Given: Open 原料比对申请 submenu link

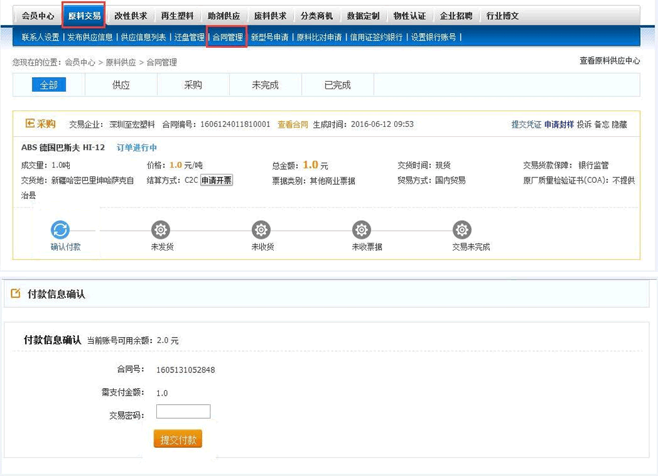Looking at the screenshot, I should tap(319, 37).
